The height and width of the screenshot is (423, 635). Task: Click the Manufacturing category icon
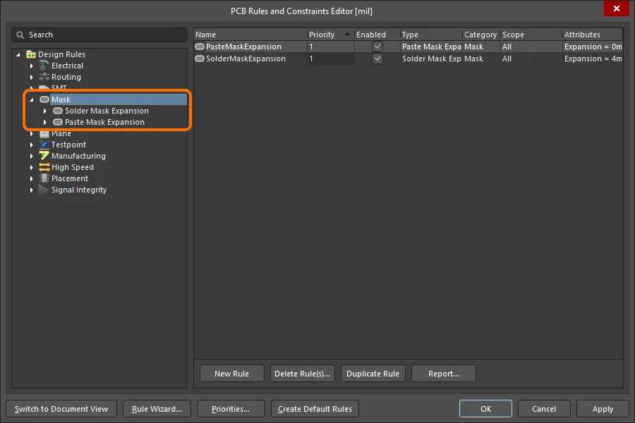(44, 156)
